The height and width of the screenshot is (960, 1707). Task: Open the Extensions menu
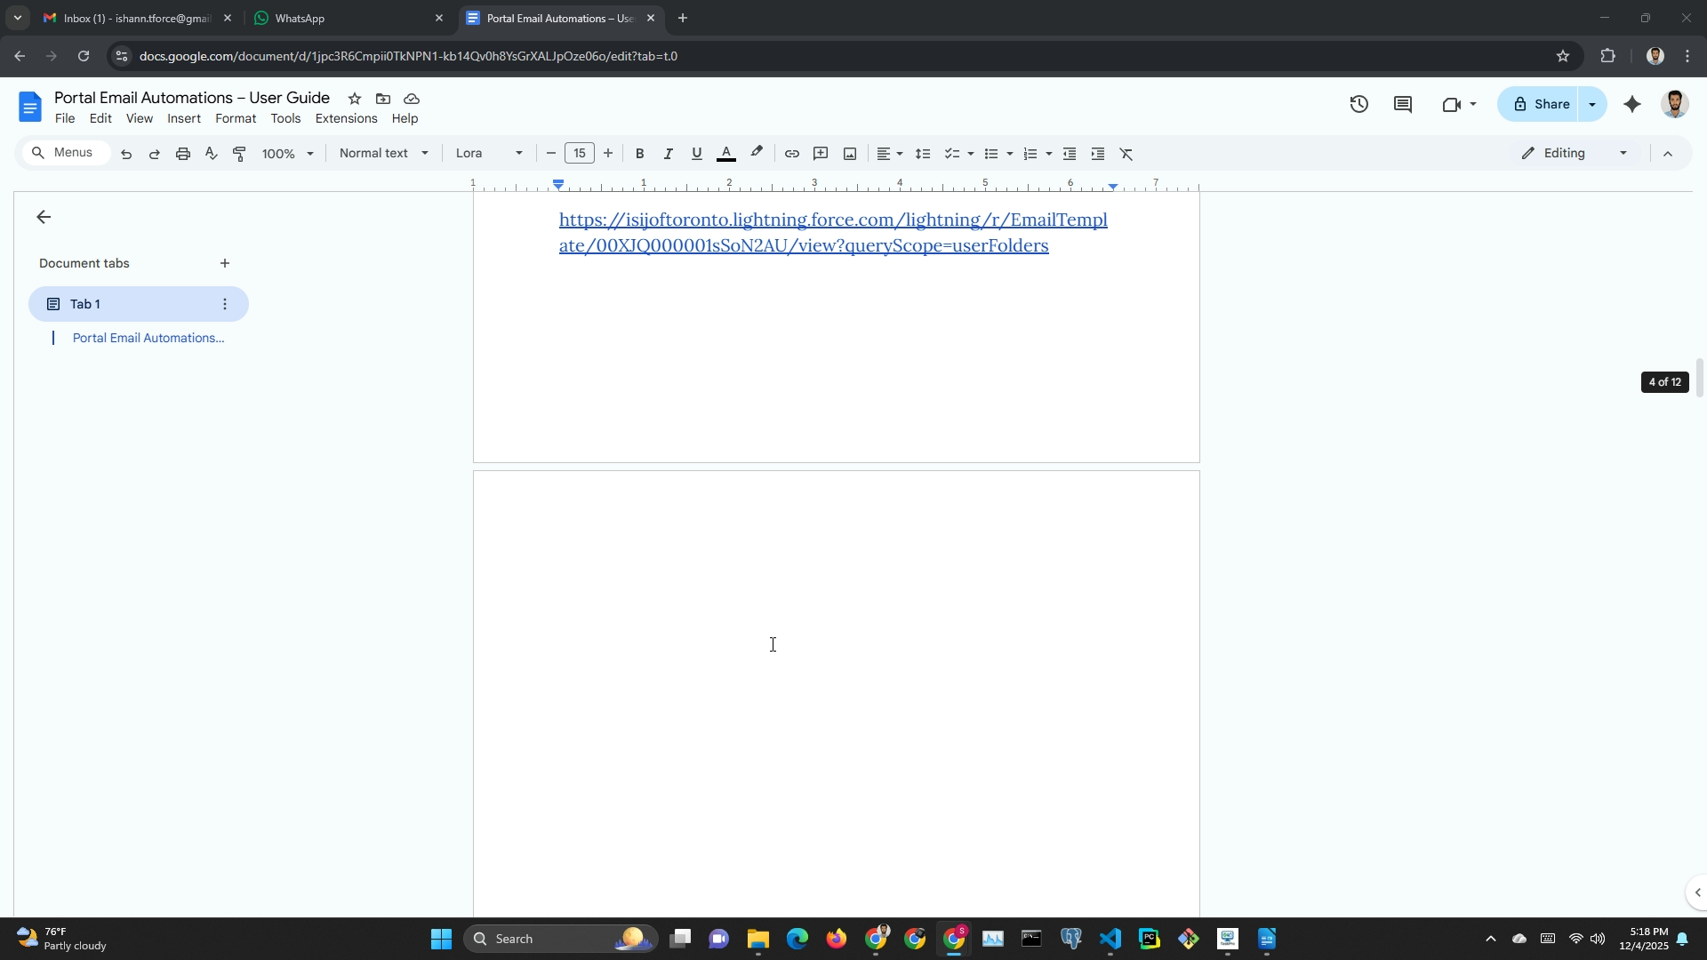click(346, 118)
